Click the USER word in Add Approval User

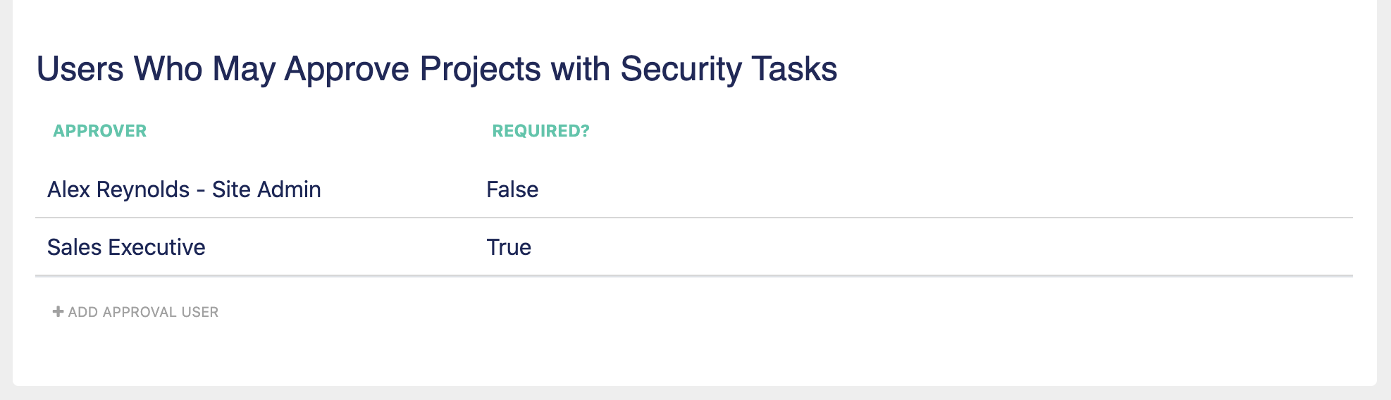[x=200, y=312]
